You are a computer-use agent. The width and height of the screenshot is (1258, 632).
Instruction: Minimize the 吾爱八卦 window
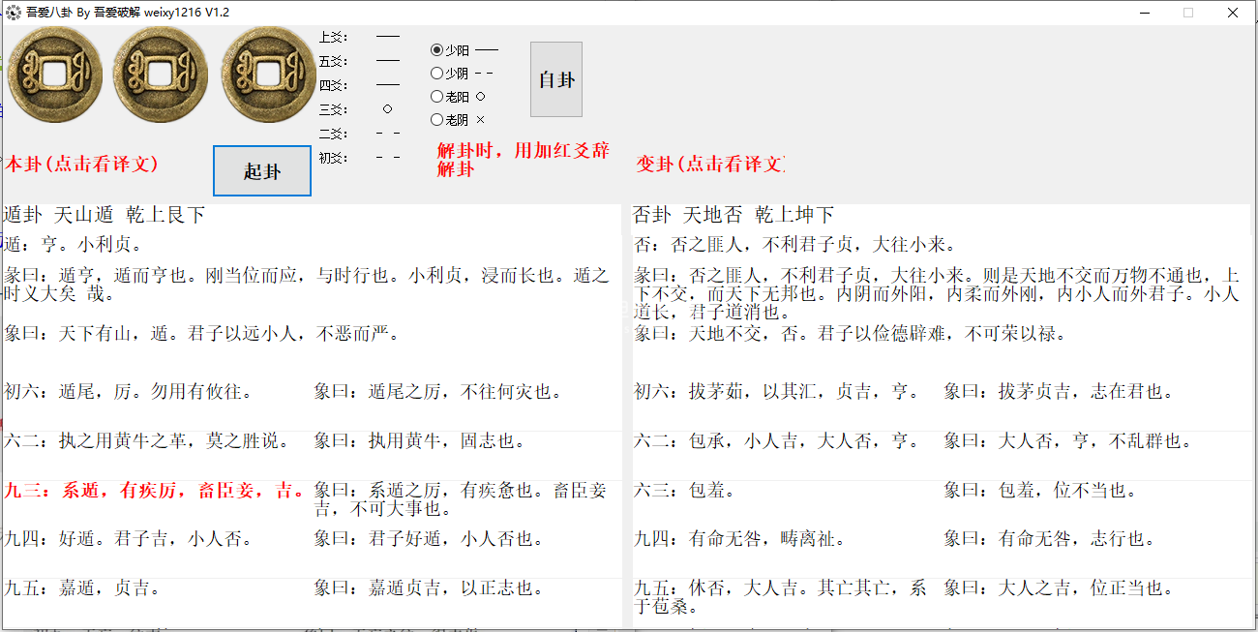click(x=1144, y=13)
